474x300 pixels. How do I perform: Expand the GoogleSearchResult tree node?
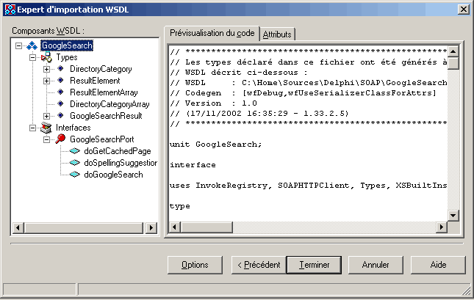46,116
